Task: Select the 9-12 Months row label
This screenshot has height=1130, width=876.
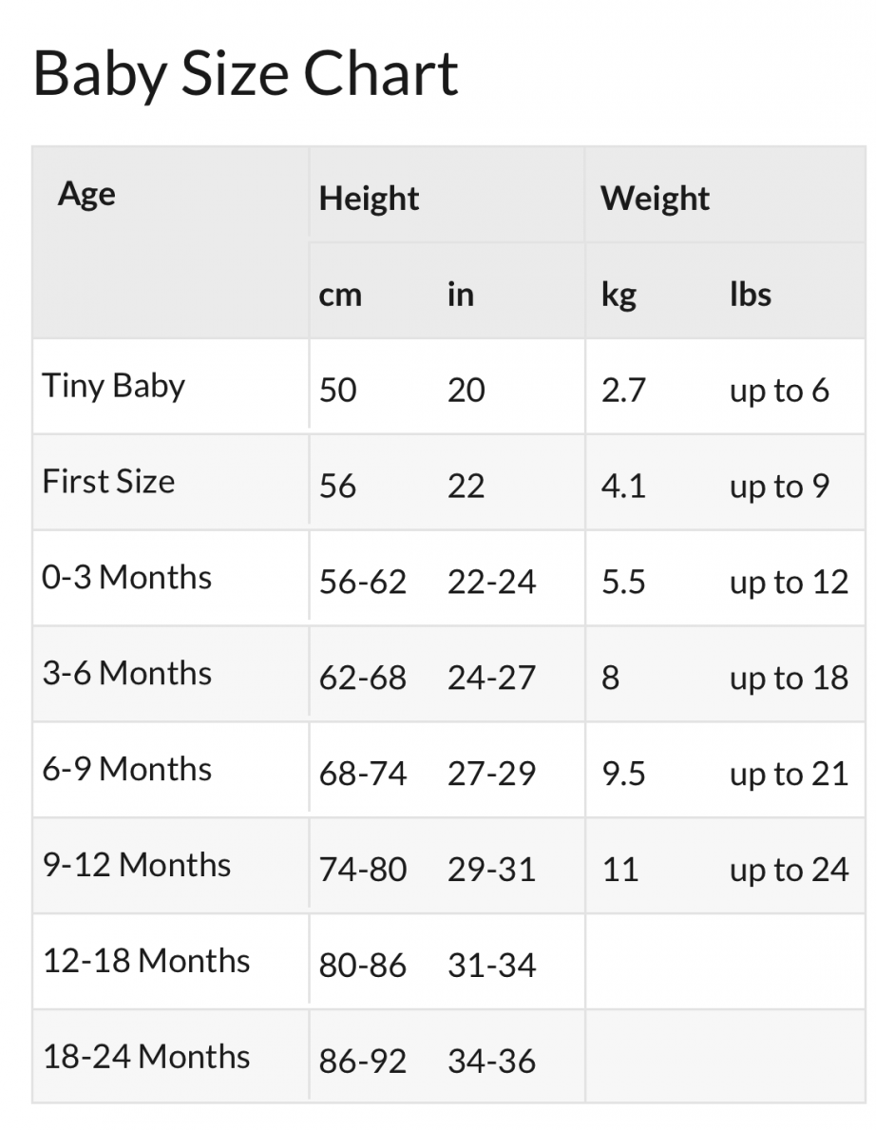Action: [x=137, y=865]
